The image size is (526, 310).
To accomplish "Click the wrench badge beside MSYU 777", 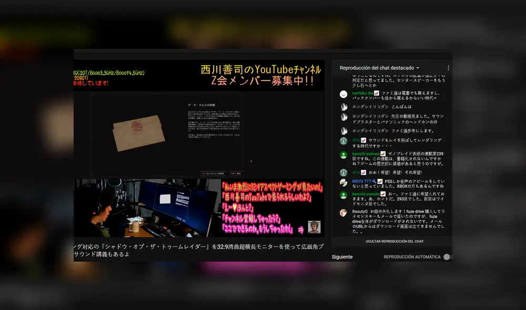I will tap(375, 181).
